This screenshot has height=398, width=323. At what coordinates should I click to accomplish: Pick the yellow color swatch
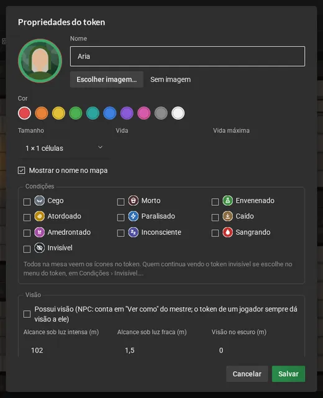coord(58,113)
